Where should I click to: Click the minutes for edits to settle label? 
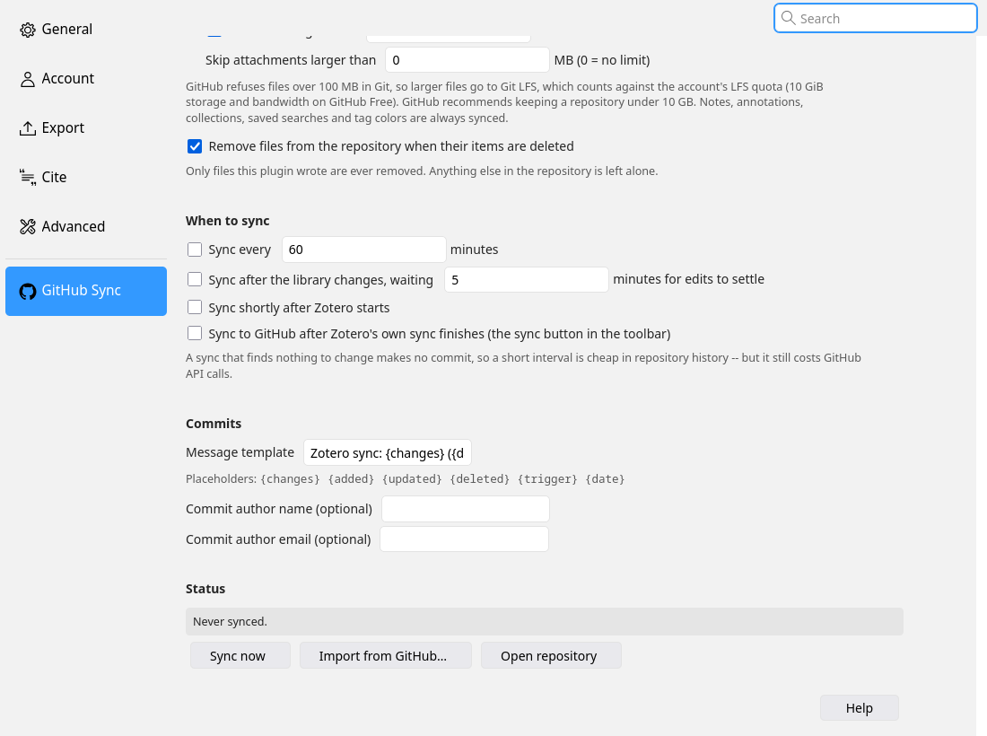tap(688, 279)
